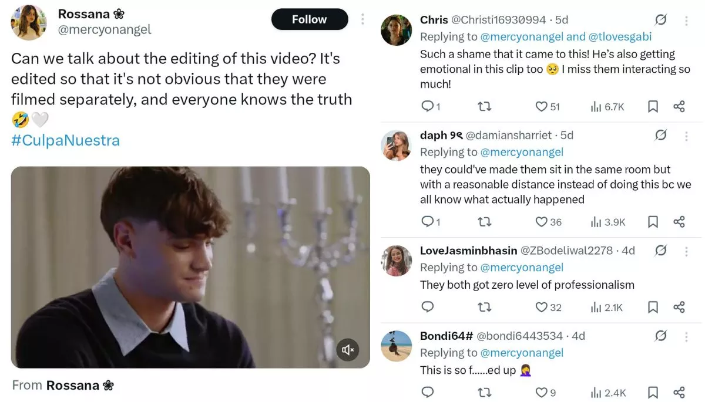This screenshot has width=705, height=402.
Task: Like Chris's reply with 51 likes
Action: click(541, 106)
